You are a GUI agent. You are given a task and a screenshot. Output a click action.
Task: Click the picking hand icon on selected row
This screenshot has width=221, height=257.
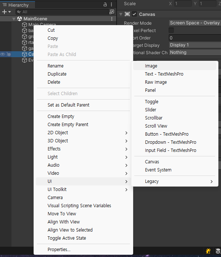[x=9, y=54]
